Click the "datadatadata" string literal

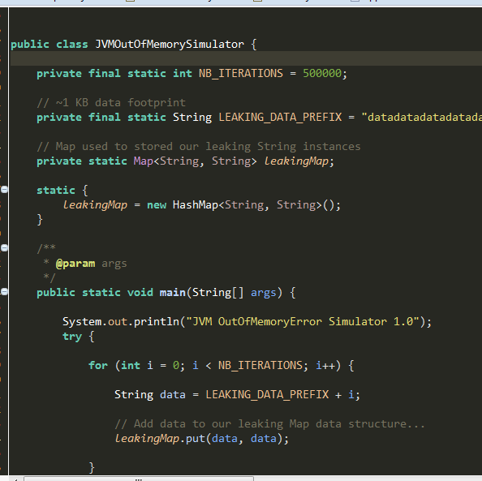421,118
